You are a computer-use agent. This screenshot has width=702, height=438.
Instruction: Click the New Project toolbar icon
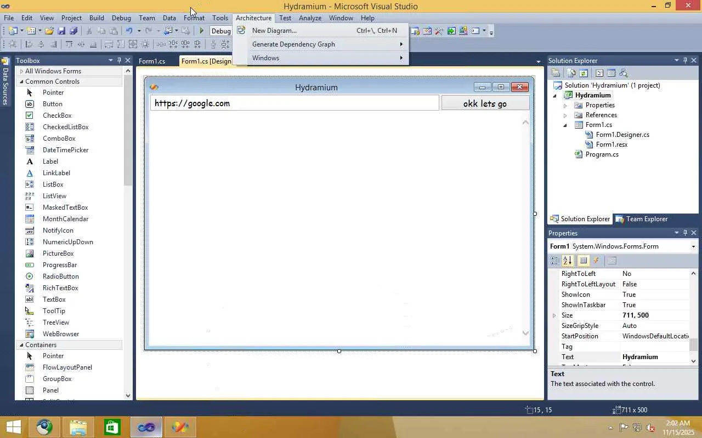point(13,31)
